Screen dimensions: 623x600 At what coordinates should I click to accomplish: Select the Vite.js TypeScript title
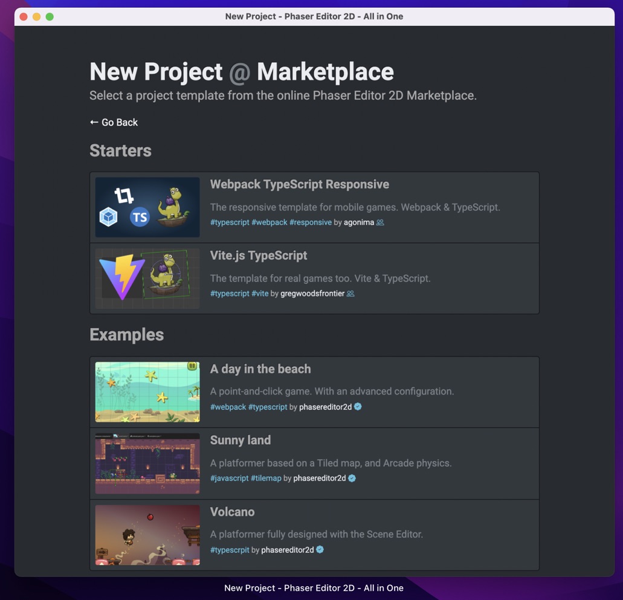click(x=259, y=256)
